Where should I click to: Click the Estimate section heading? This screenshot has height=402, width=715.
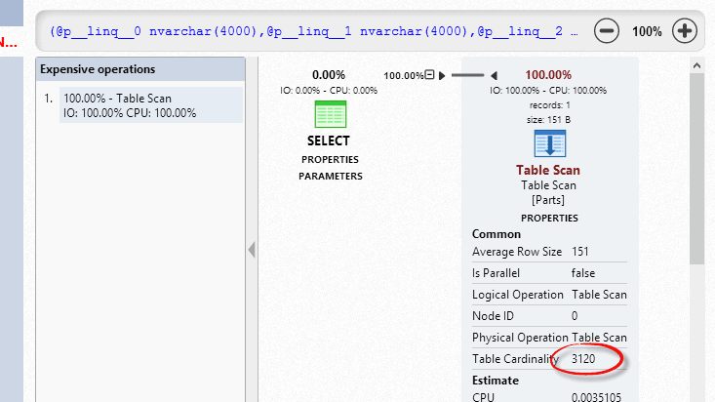click(x=496, y=381)
